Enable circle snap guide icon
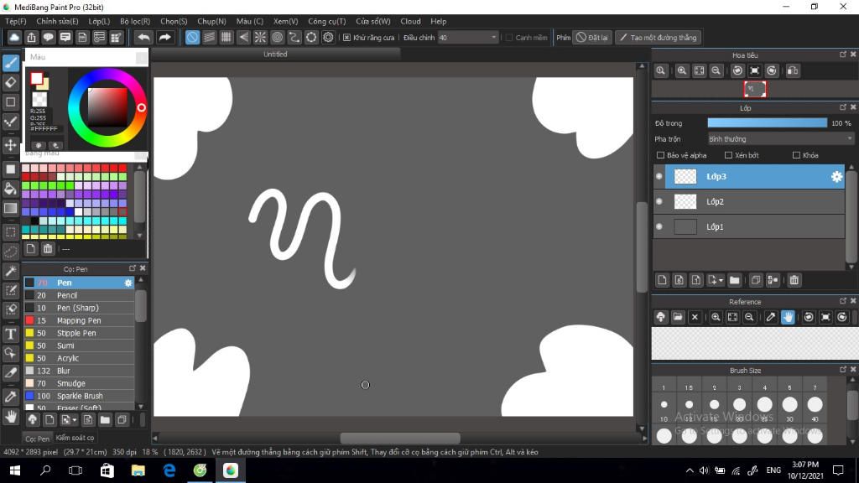 277,37
